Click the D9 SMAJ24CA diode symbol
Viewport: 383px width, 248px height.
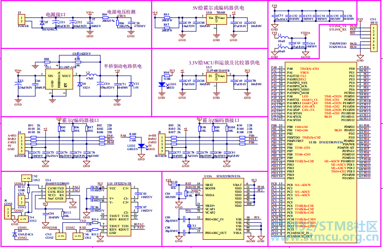tap(15, 234)
